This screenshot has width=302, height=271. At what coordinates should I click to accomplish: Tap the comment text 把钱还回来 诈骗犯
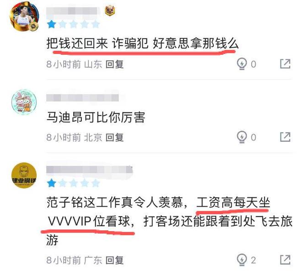click(97, 43)
